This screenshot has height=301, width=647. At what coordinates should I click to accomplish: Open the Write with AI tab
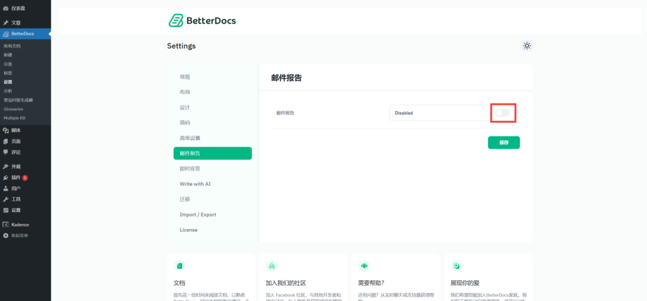pyautogui.click(x=212, y=184)
